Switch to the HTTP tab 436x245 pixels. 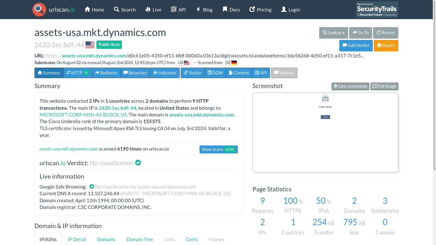78,73
